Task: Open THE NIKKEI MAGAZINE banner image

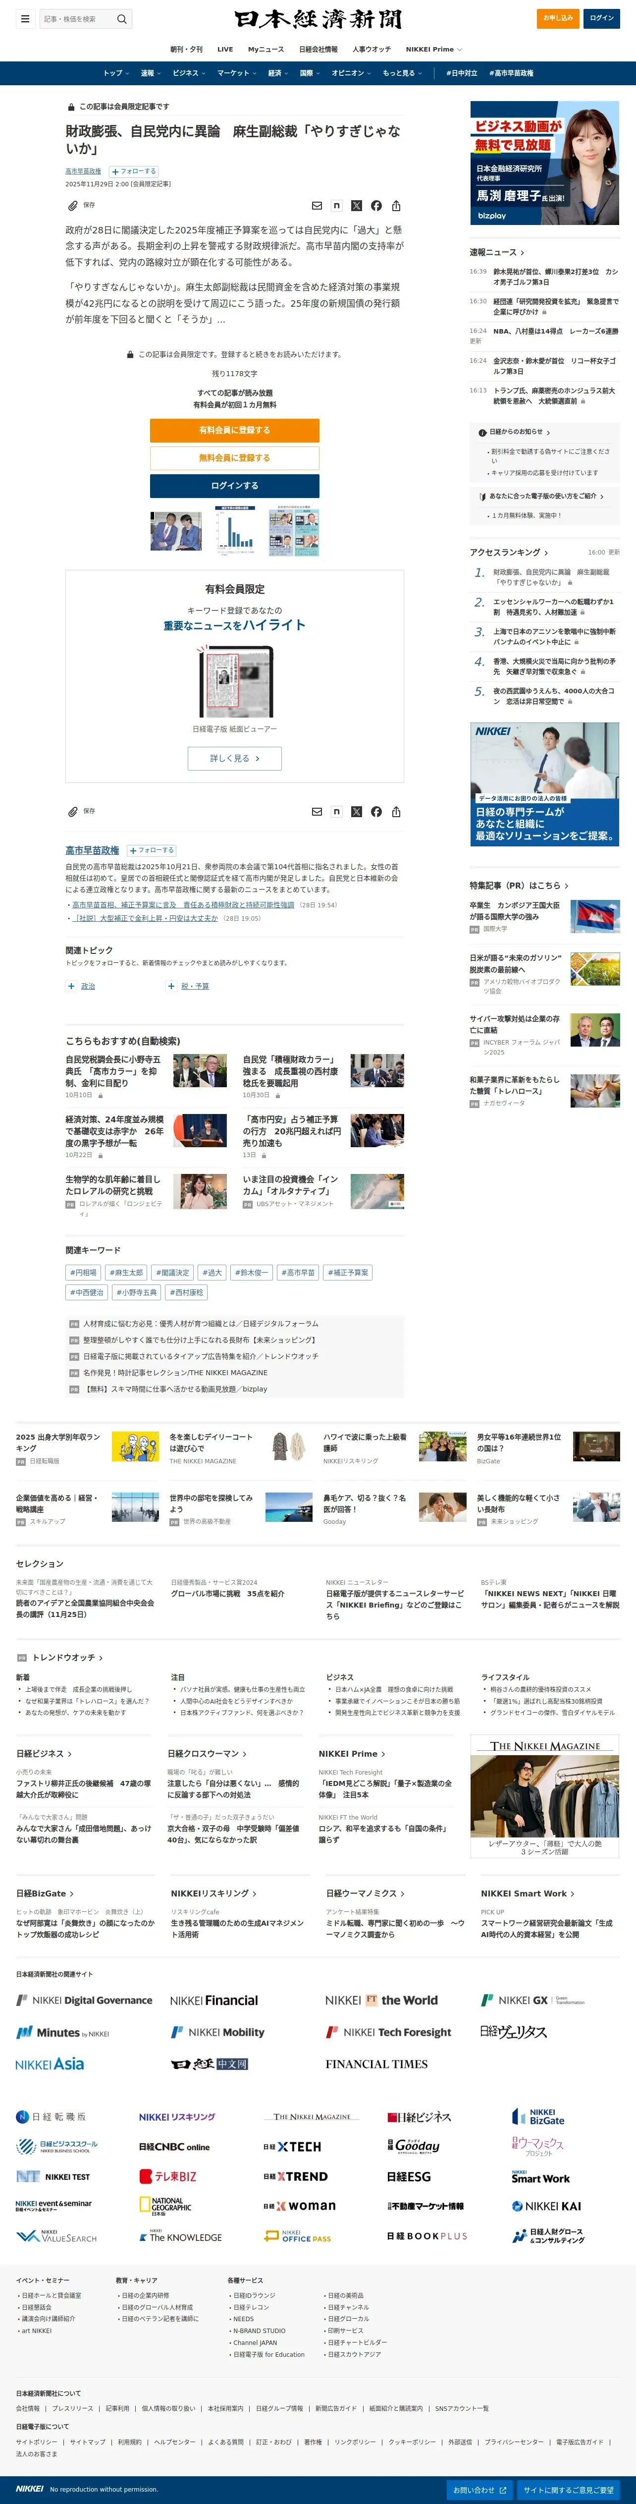Action: 545,1797
